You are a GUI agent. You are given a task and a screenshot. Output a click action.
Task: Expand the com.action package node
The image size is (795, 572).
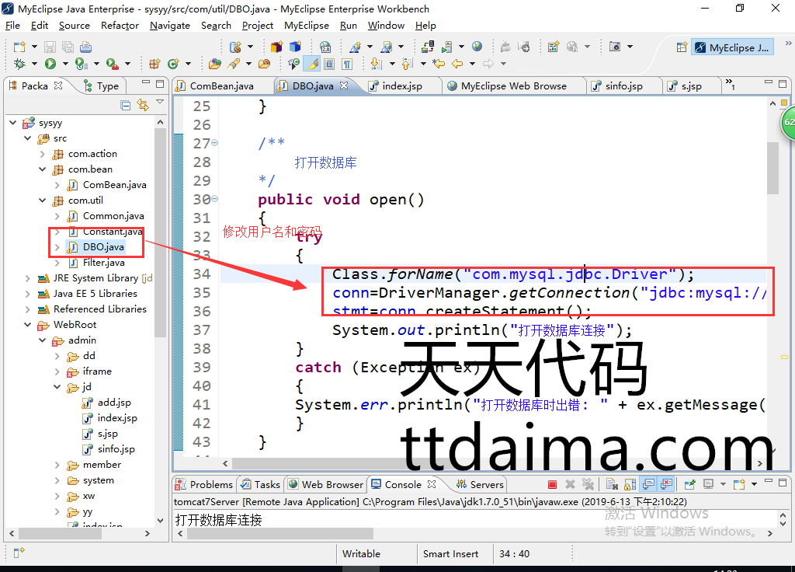[43, 154]
